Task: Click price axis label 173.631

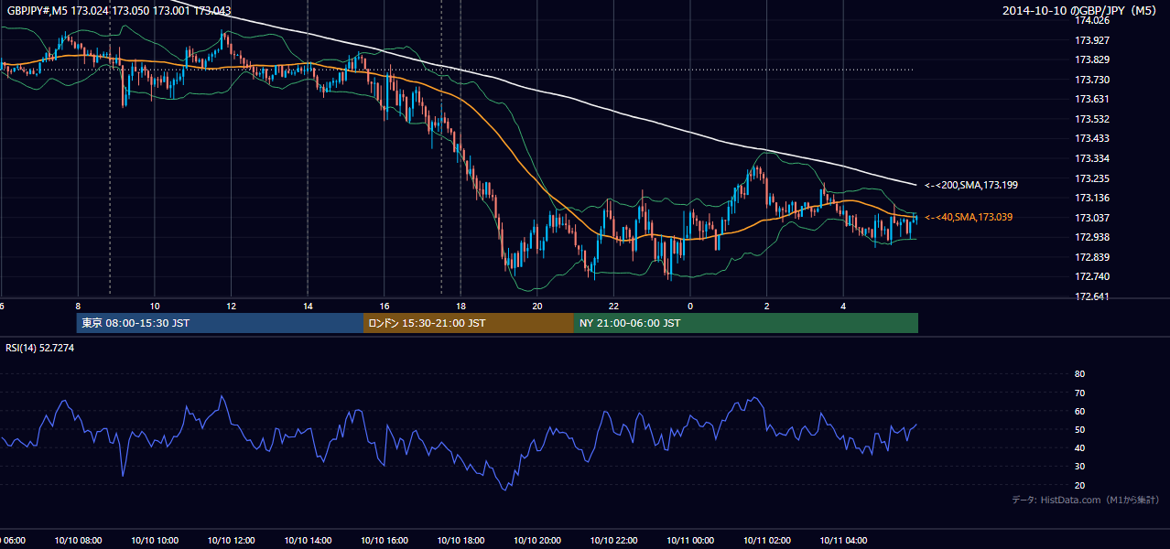Action: click(x=1092, y=99)
